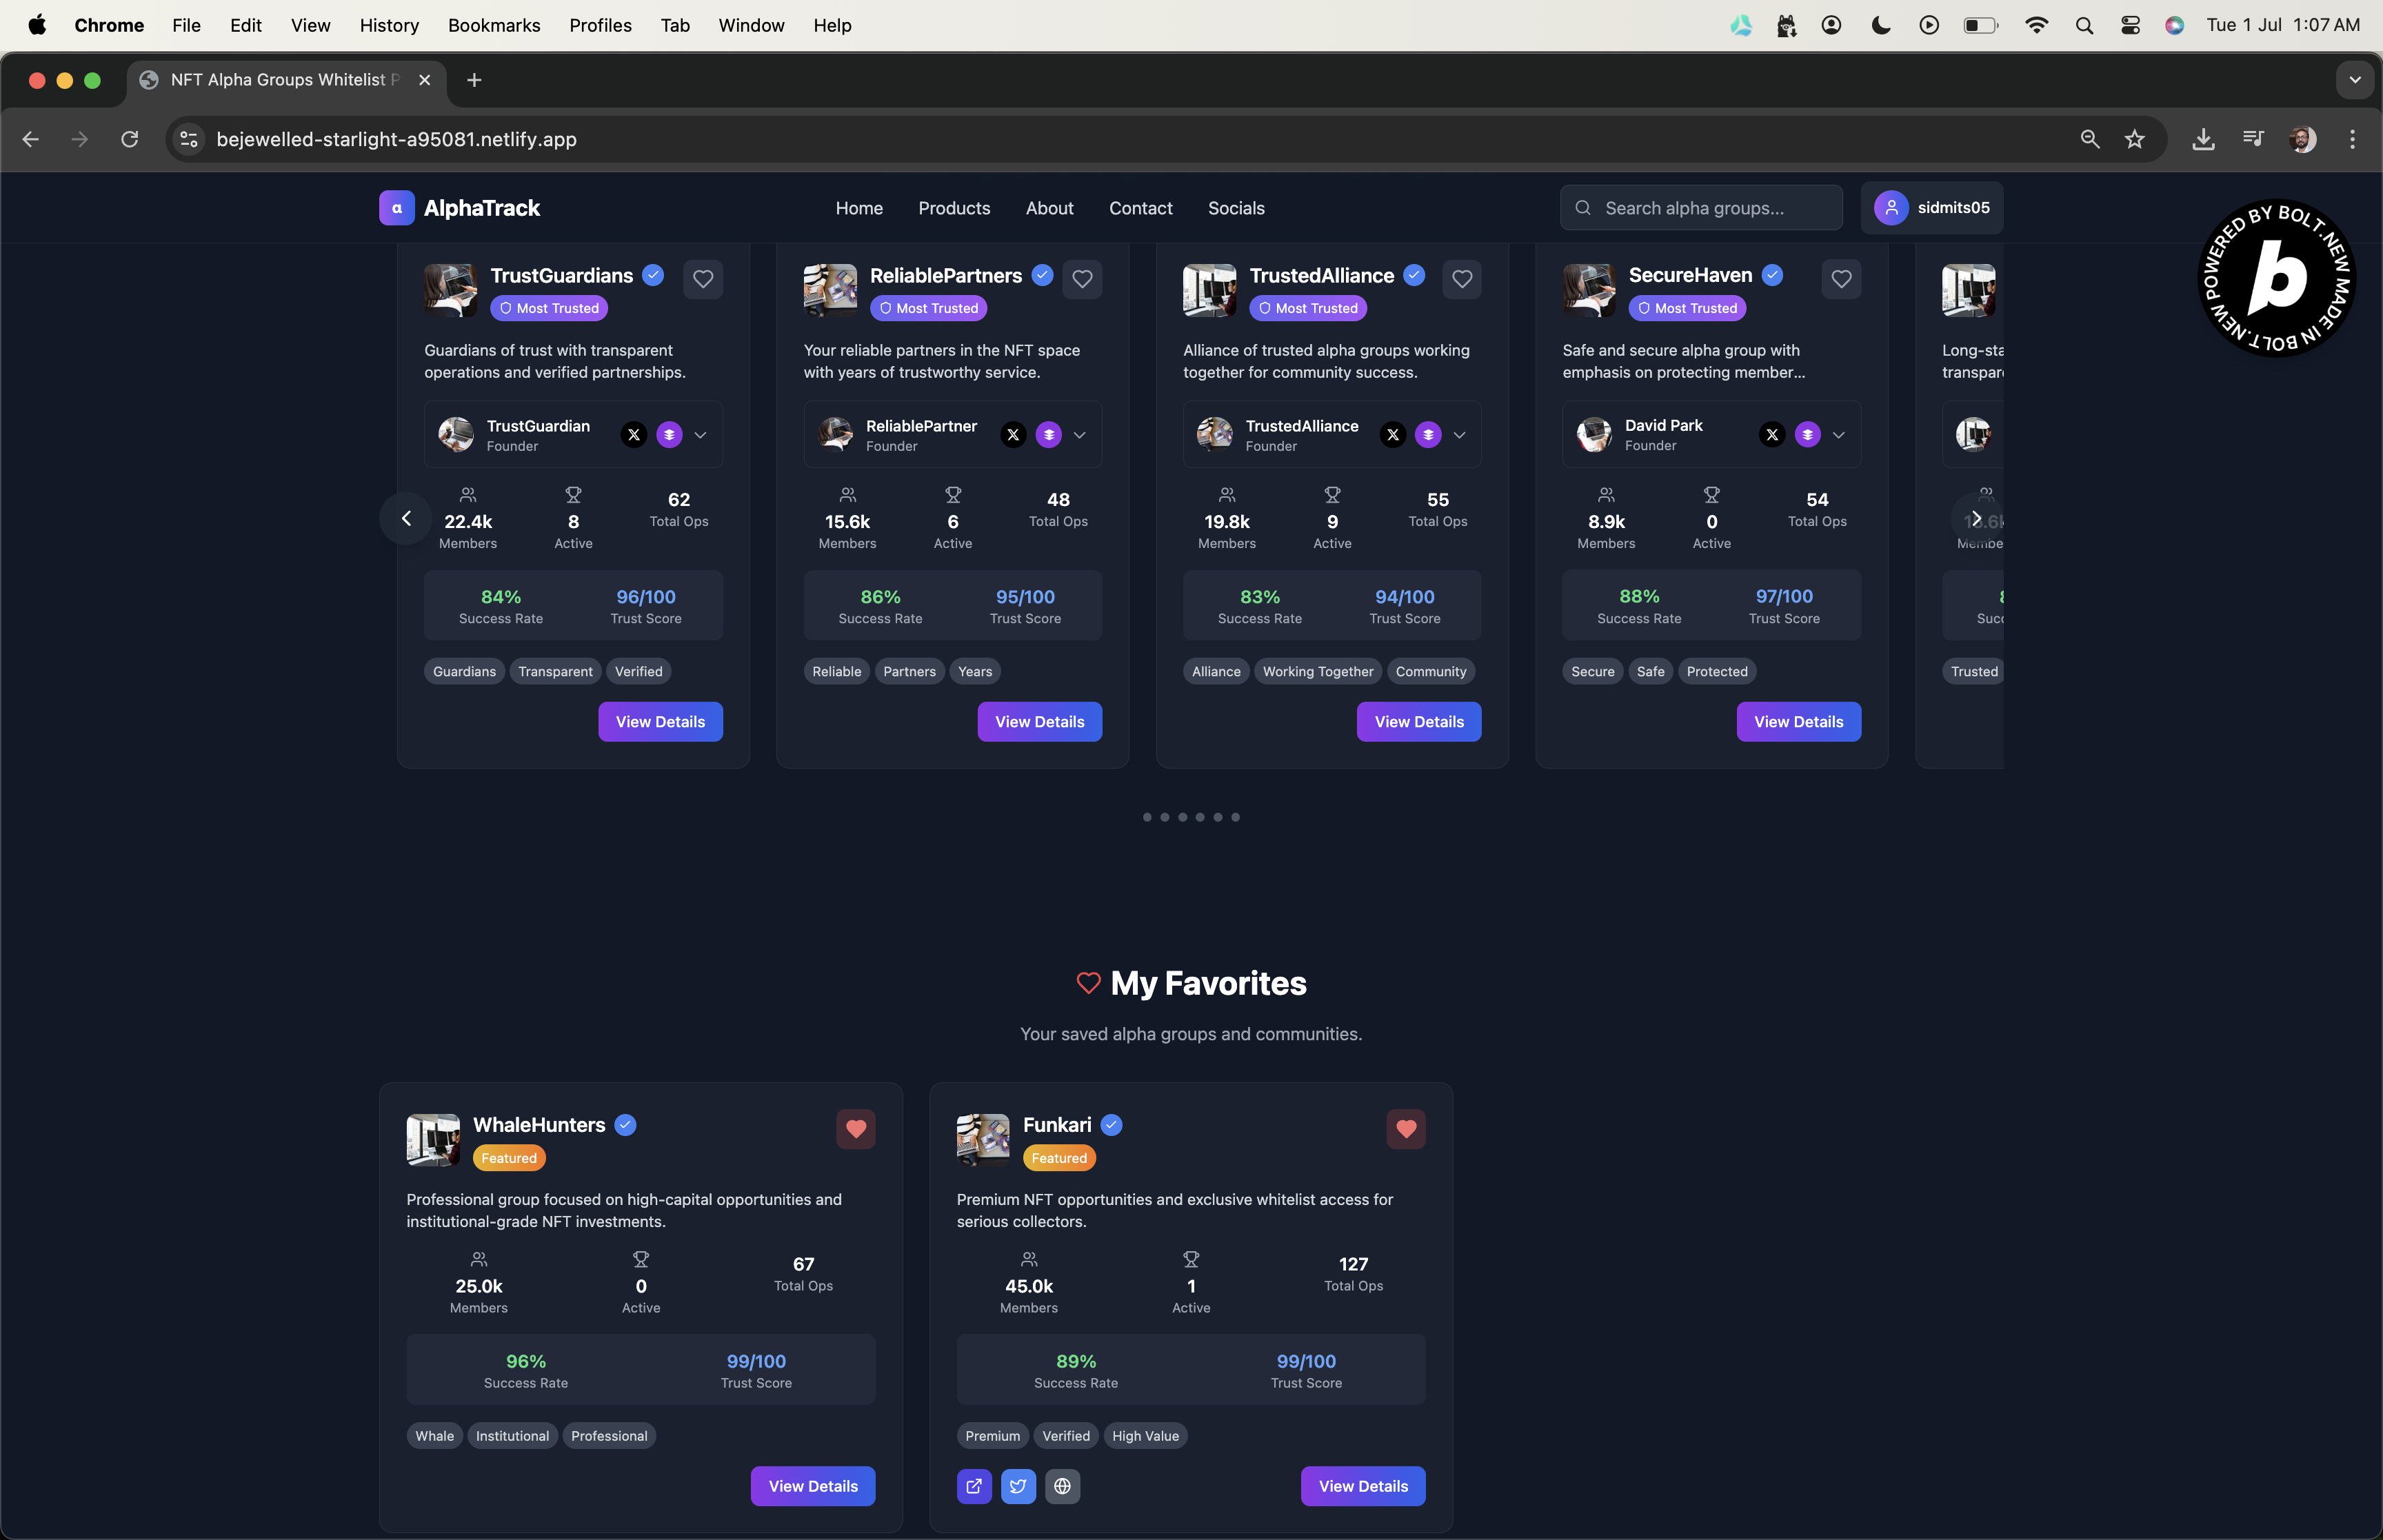This screenshot has width=2383, height=1540.
Task: Click the first carousel pagination dot
Action: tap(1147, 817)
